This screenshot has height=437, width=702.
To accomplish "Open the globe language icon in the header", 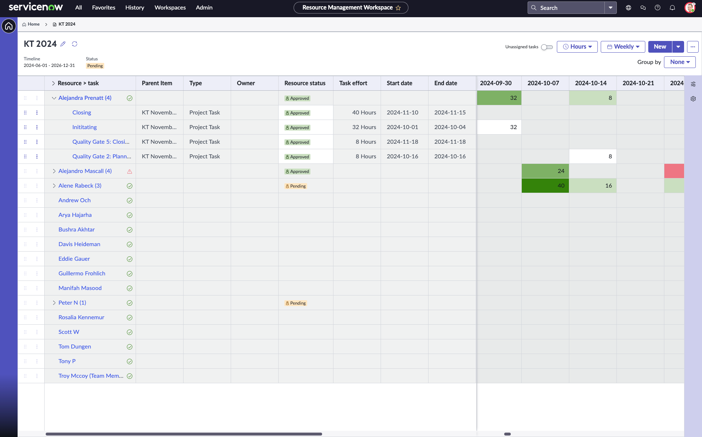I will coord(629,8).
